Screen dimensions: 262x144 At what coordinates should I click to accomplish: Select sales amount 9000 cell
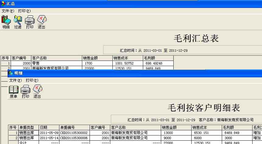click(x=176, y=138)
